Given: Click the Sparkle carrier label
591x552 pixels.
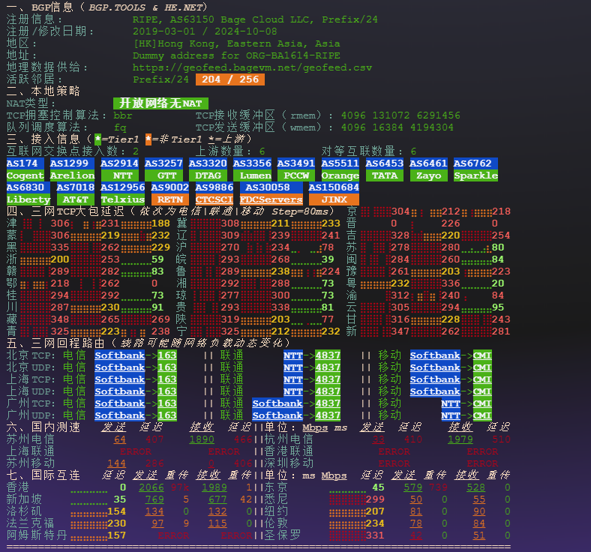Looking at the screenshot, I should pyautogui.click(x=475, y=175).
